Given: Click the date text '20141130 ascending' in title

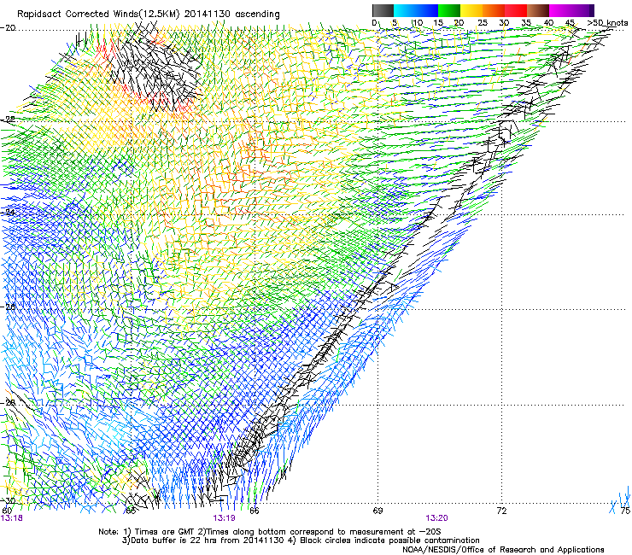Looking at the screenshot, I should [231, 15].
